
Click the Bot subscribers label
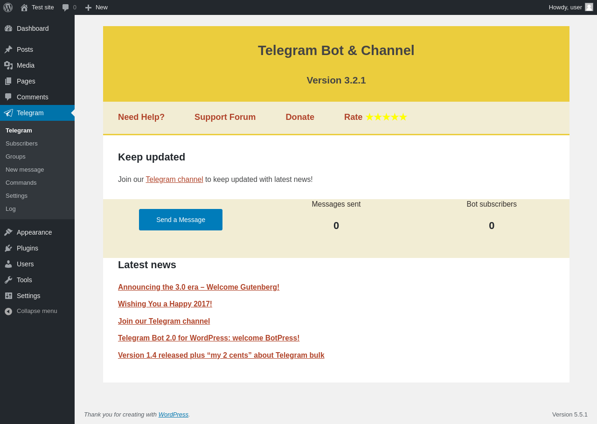(492, 204)
